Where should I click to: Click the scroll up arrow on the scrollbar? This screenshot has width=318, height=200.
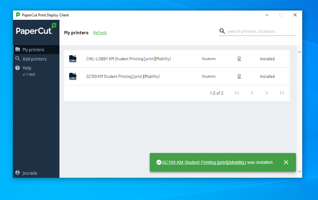tap(299, 52)
